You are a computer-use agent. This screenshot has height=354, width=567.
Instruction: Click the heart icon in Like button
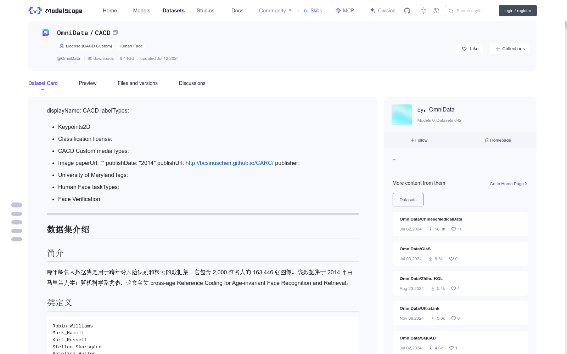click(x=464, y=49)
